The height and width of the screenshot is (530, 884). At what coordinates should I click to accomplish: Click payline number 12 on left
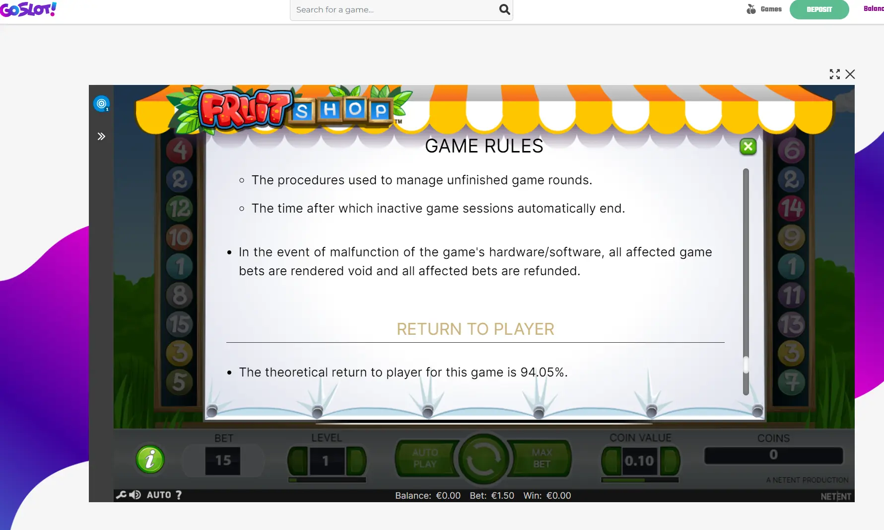[180, 208]
